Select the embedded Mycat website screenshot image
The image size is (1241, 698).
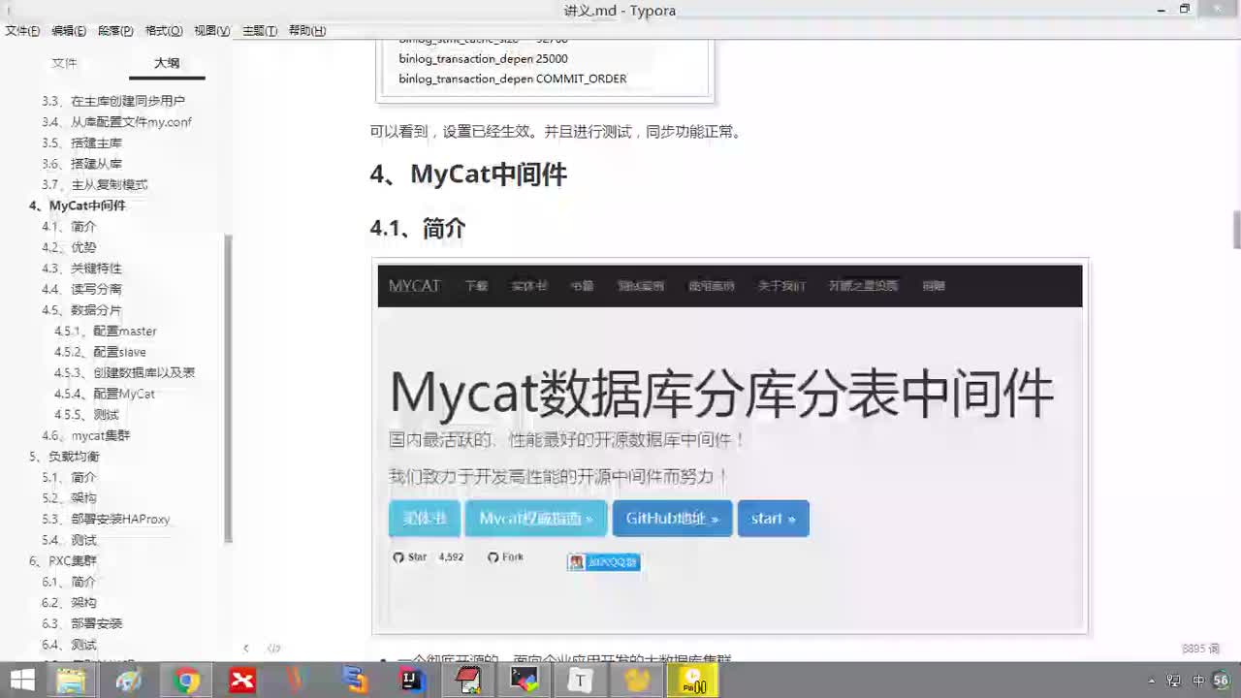point(730,447)
